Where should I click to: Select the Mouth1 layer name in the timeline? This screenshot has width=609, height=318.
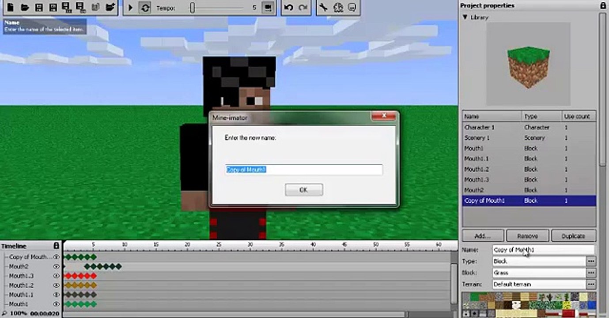tap(18, 304)
